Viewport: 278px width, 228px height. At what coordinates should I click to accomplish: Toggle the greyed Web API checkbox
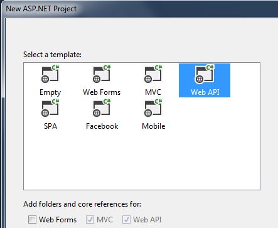click(126, 220)
